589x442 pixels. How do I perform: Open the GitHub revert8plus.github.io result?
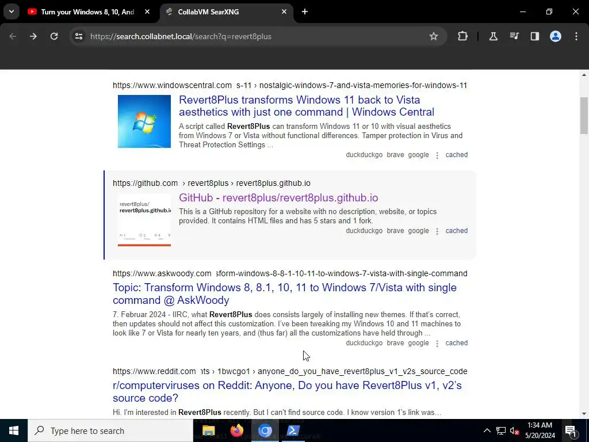278,198
